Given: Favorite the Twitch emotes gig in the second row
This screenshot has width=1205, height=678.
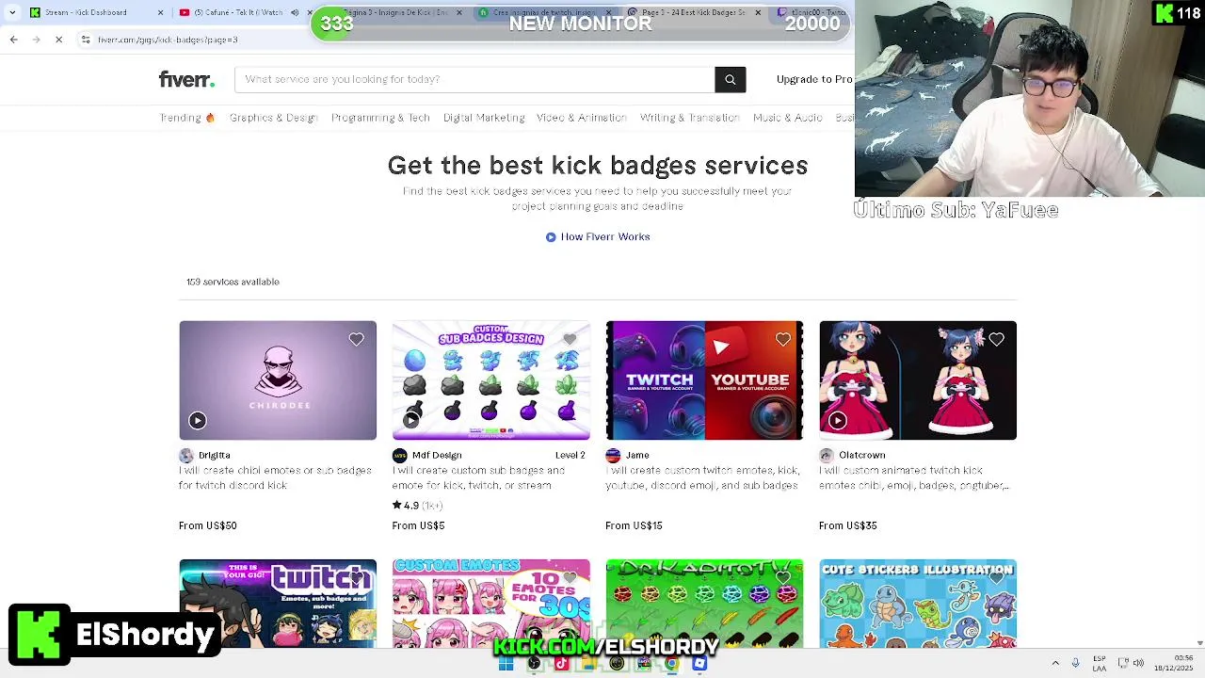Looking at the screenshot, I should pyautogui.click(x=356, y=577).
